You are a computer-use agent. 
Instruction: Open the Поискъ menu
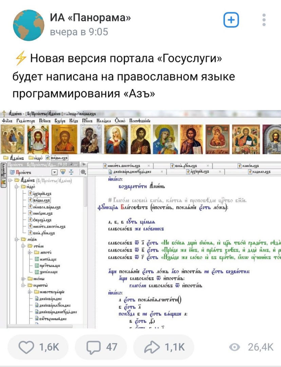coord(45,121)
